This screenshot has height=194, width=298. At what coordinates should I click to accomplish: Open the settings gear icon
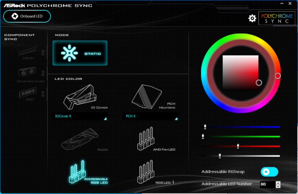tap(252, 18)
